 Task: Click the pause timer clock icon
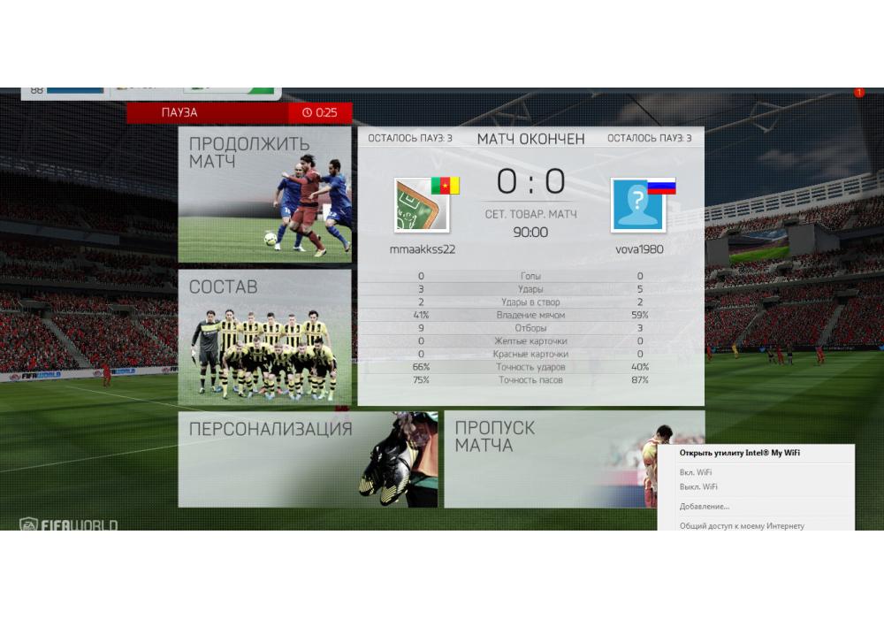[307, 113]
